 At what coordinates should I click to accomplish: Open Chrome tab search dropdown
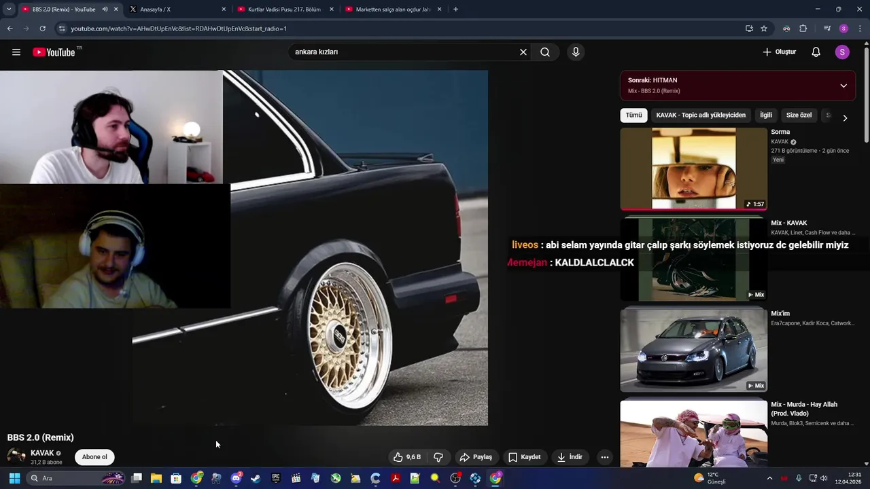(9, 10)
